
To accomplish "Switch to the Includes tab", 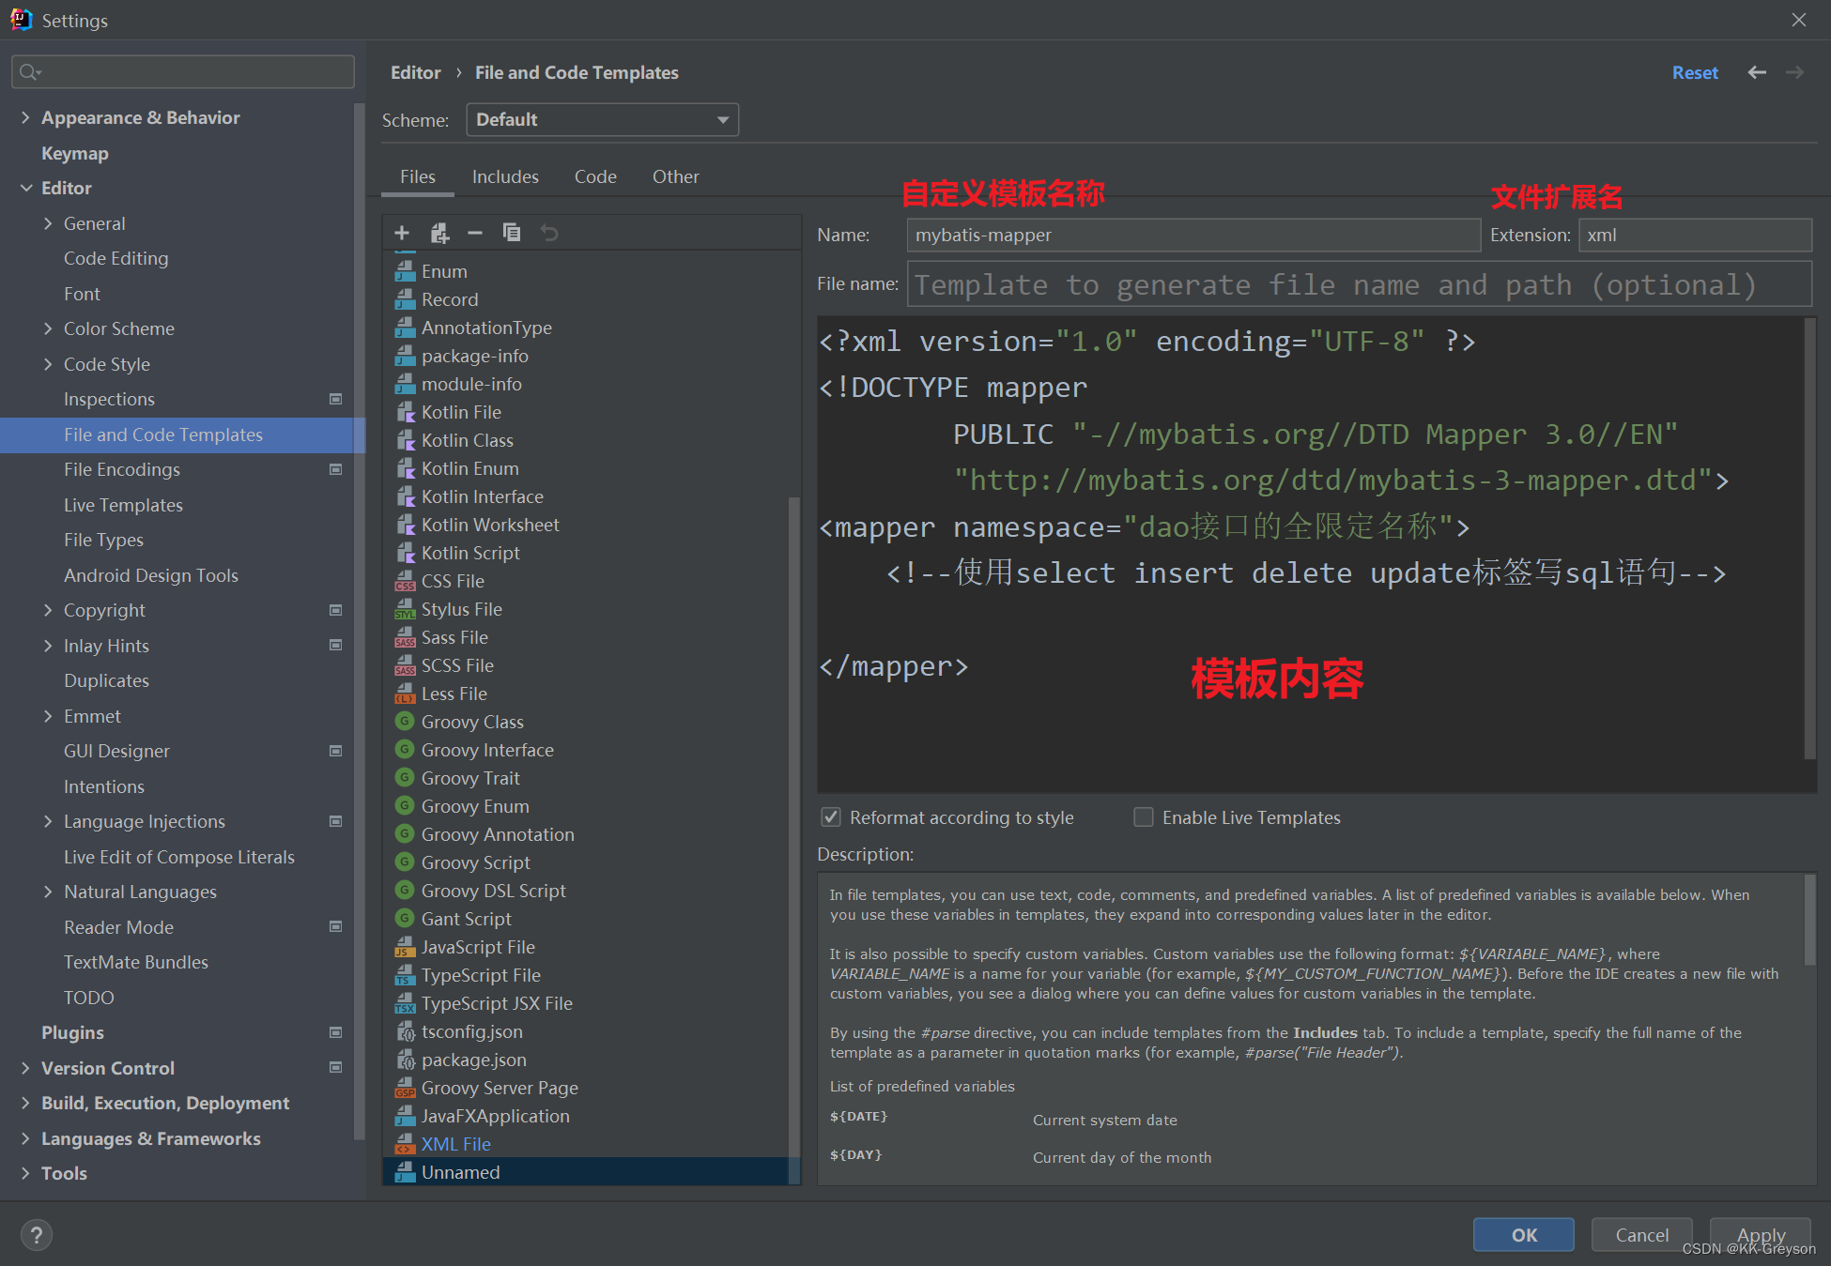I will tap(505, 176).
